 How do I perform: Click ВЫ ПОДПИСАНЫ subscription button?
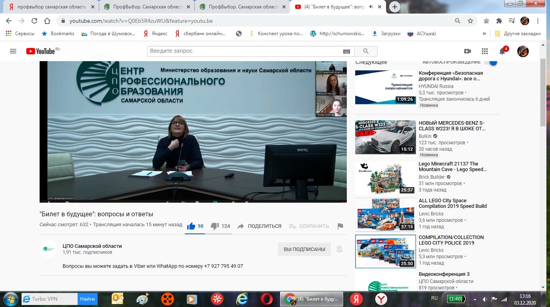[304, 249]
